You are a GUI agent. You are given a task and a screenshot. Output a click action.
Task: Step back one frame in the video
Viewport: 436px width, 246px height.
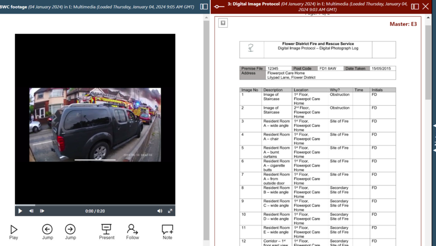[31, 211]
